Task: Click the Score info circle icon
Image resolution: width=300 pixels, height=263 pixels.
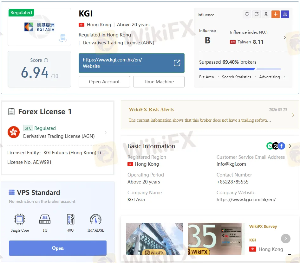Action: pyautogui.click(x=46, y=60)
